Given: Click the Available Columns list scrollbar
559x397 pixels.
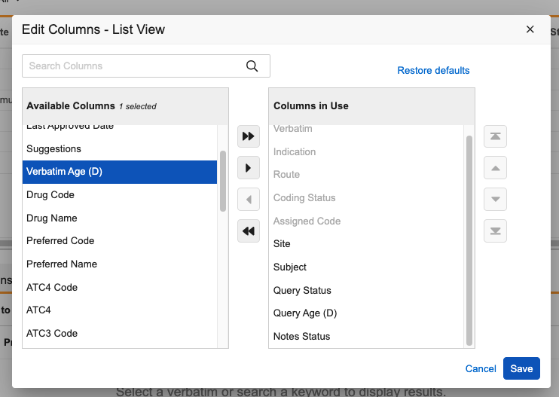Looking at the screenshot, I should [223, 181].
